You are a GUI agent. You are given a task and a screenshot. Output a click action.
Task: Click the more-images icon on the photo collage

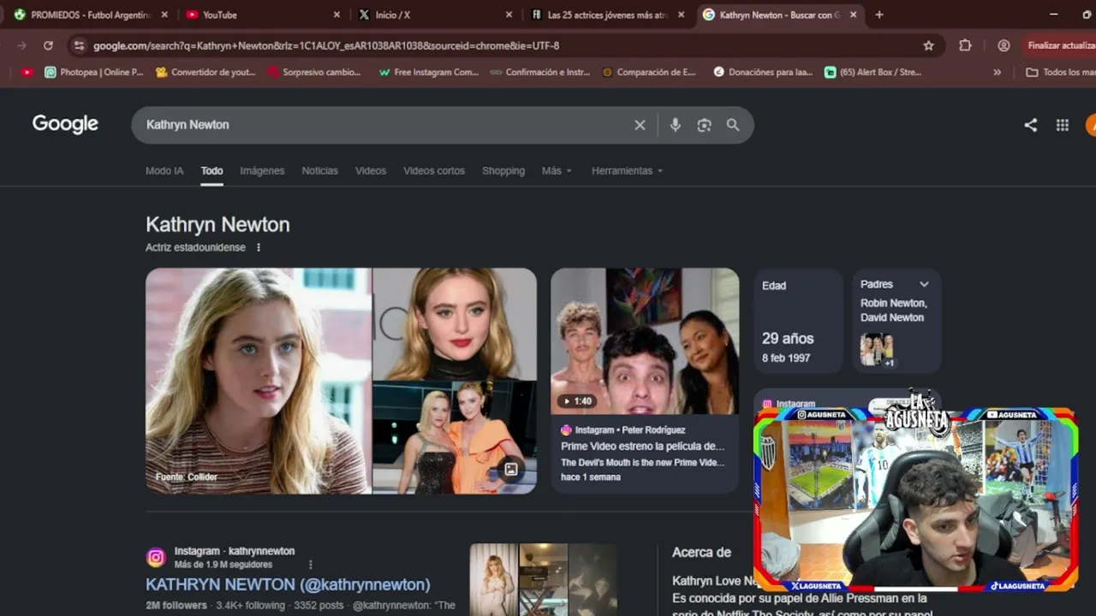[x=511, y=469]
